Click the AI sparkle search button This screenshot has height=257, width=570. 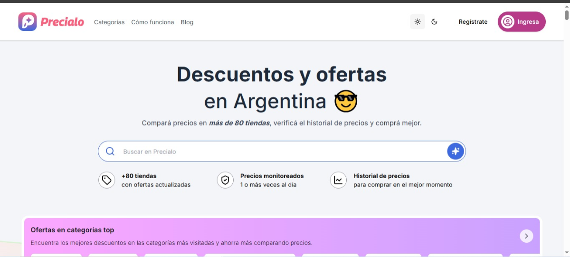pyautogui.click(x=456, y=152)
